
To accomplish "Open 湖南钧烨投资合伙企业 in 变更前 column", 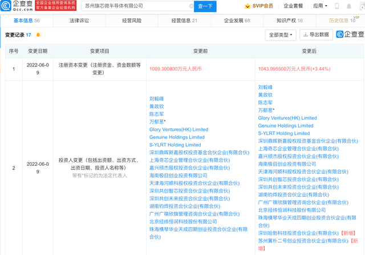I will click(x=185, y=206).
